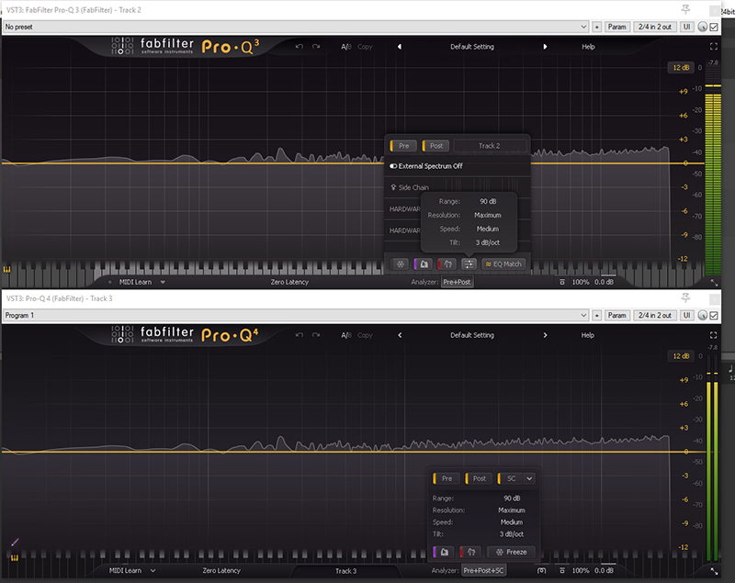Open 12 dB display range selector in Pro-Q 3
The image size is (735, 583).
pyautogui.click(x=681, y=67)
